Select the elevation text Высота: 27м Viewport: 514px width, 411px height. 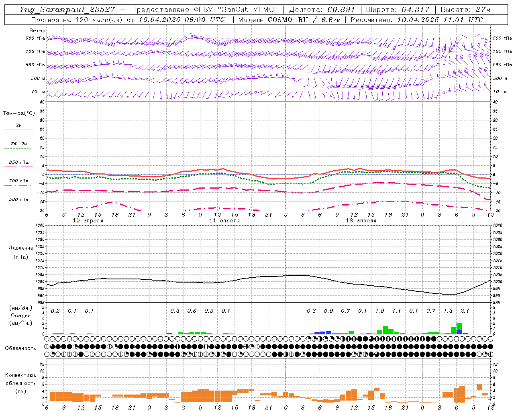pyautogui.click(x=465, y=10)
